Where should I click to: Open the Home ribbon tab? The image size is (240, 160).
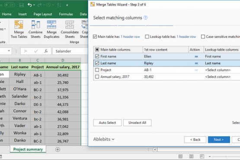7,14
